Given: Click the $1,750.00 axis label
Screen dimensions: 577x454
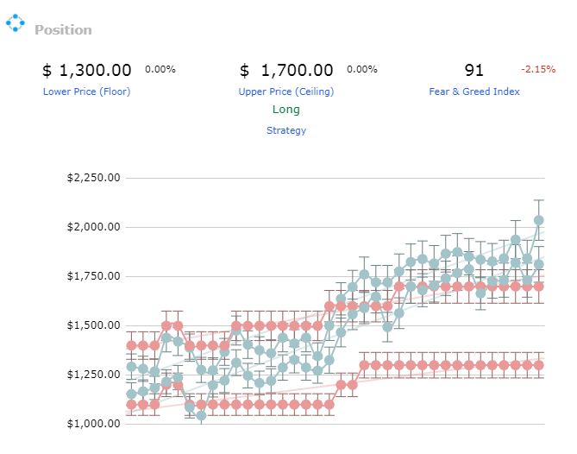Looking at the screenshot, I should click(93, 276).
